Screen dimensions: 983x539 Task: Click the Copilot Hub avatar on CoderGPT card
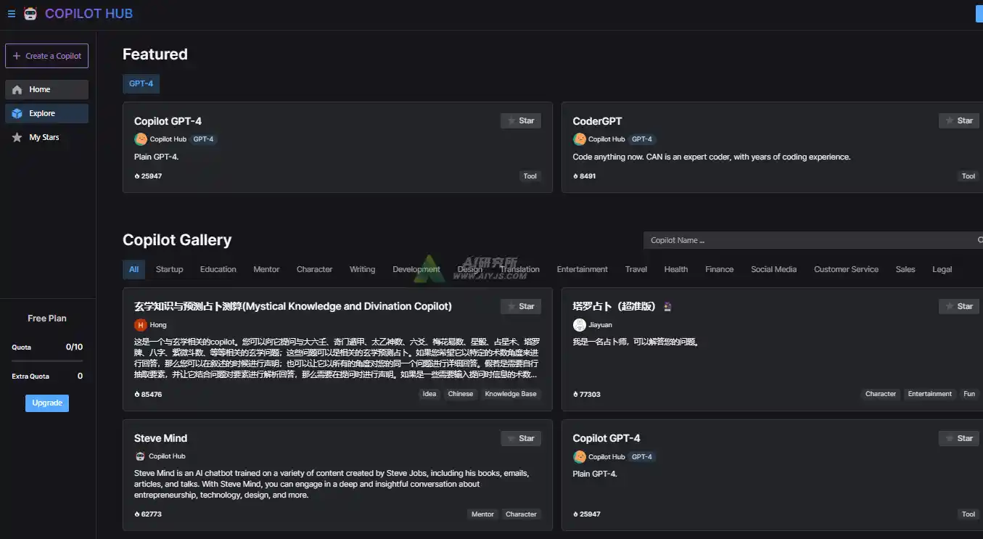click(x=579, y=139)
